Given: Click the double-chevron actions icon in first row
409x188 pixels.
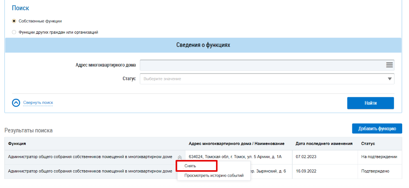Looking at the screenshot, I should point(180,157).
